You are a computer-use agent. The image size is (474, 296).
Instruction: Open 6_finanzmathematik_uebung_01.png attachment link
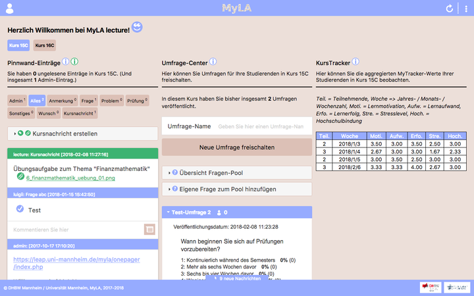70,178
